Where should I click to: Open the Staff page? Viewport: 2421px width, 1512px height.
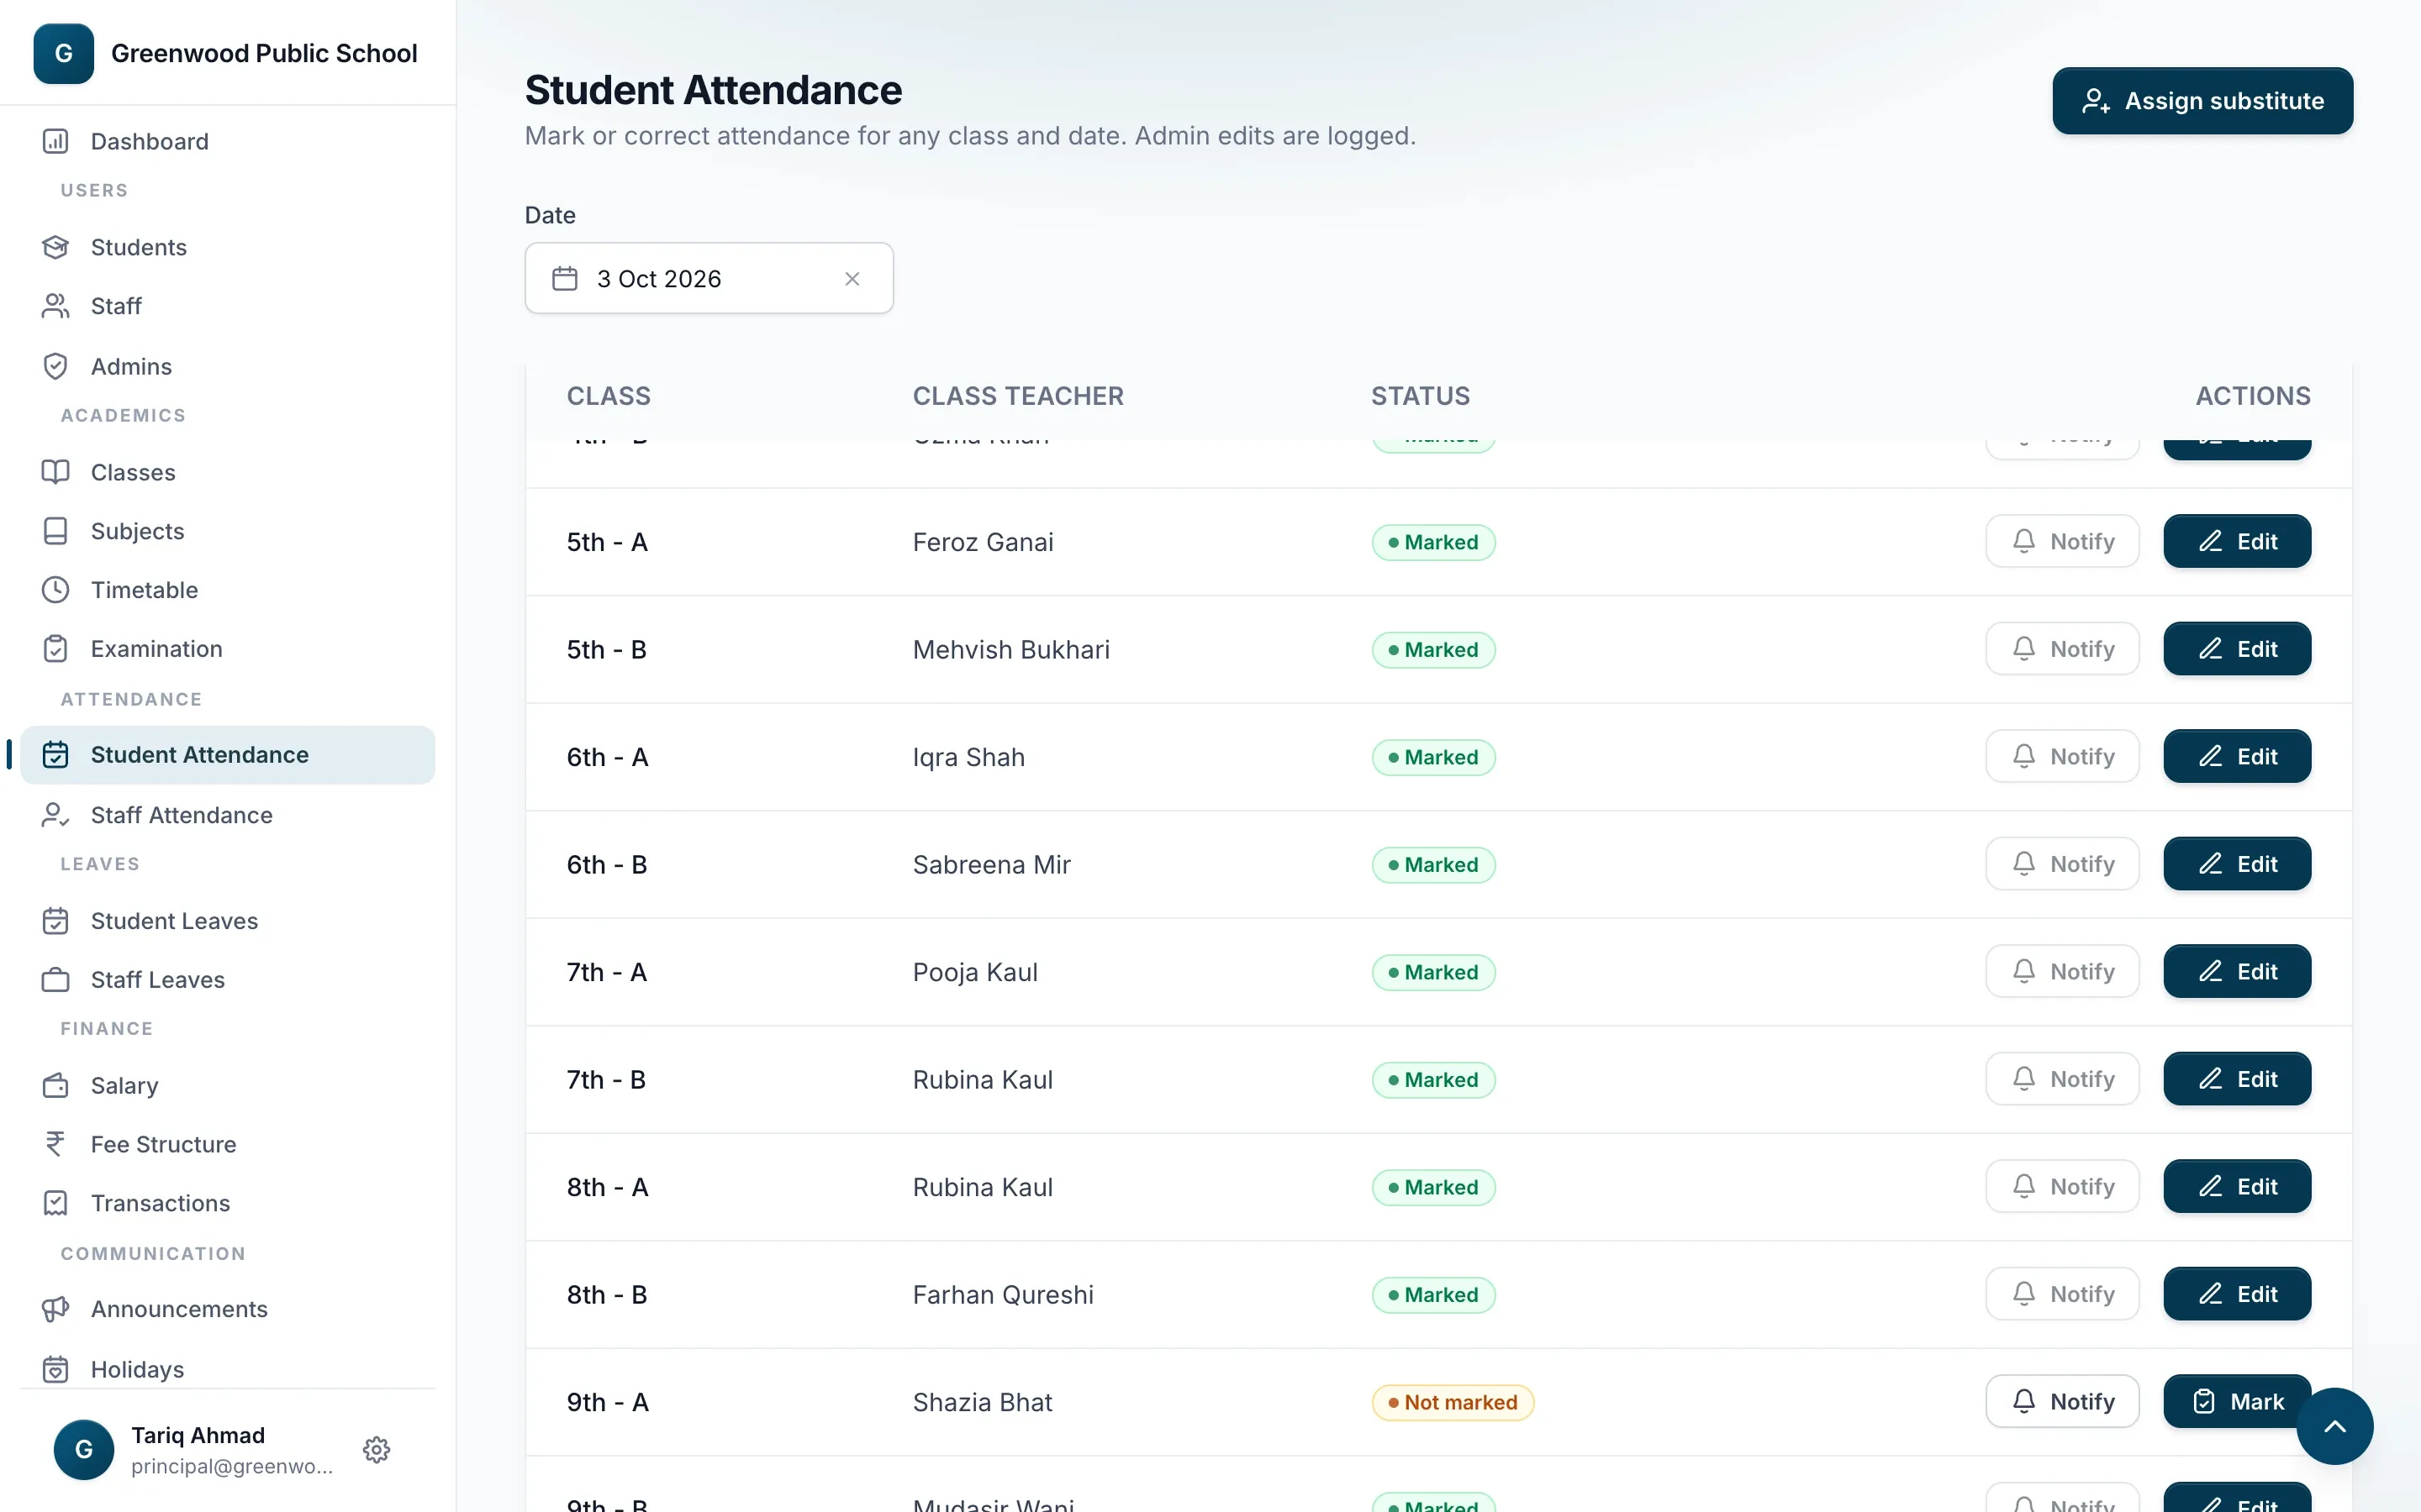click(227, 306)
